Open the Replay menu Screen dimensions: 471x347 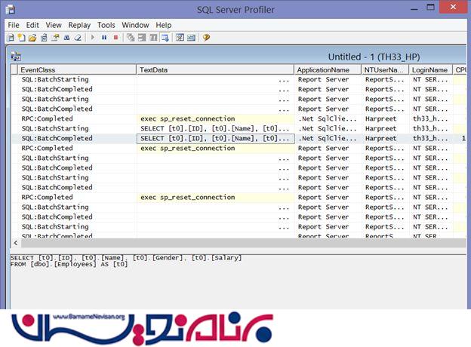click(79, 25)
